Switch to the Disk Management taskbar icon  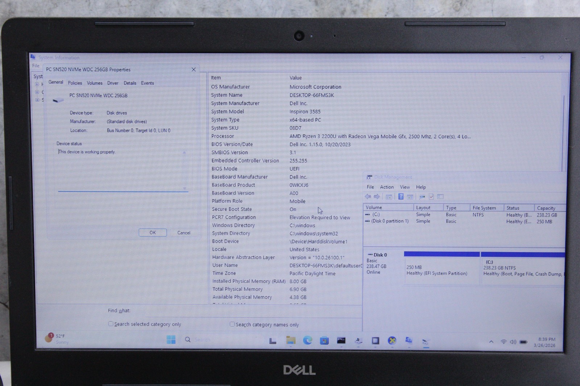point(426,341)
